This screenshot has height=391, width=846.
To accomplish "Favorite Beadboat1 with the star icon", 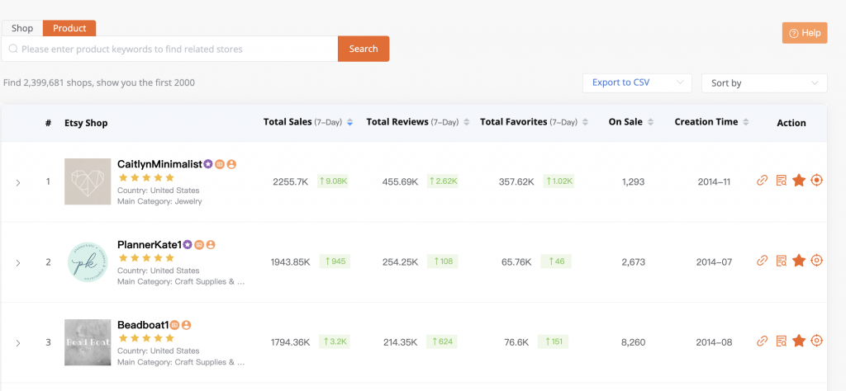I will pos(799,341).
